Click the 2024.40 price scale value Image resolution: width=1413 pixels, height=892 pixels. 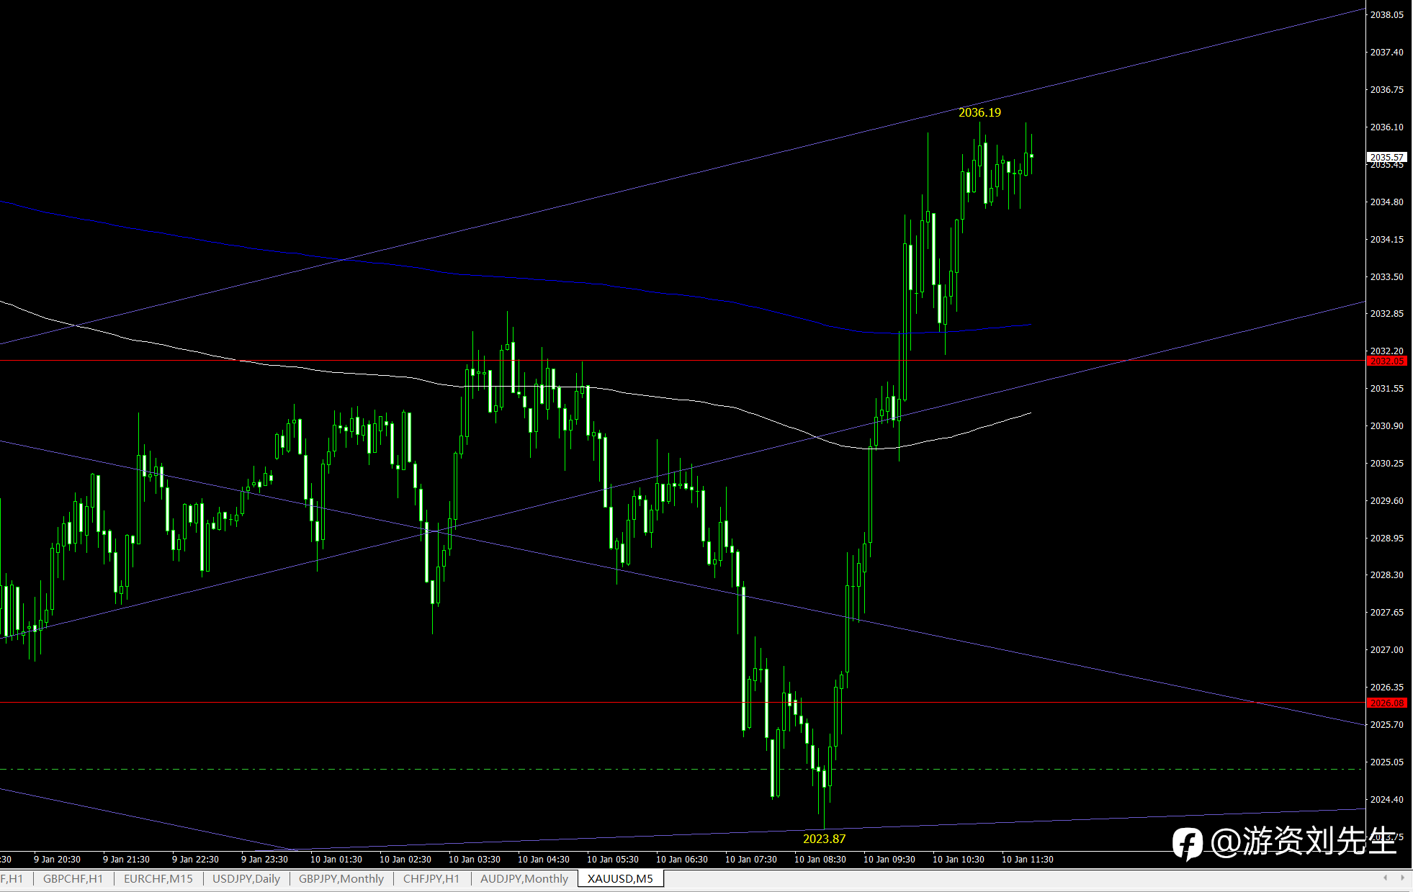(x=1386, y=799)
